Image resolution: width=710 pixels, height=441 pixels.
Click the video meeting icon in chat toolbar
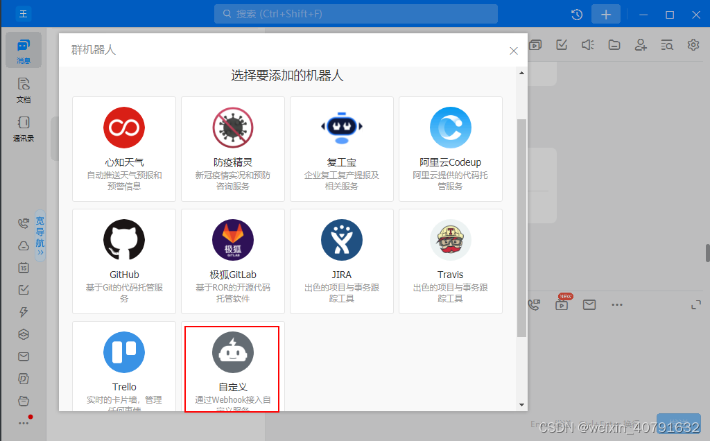tap(536, 45)
